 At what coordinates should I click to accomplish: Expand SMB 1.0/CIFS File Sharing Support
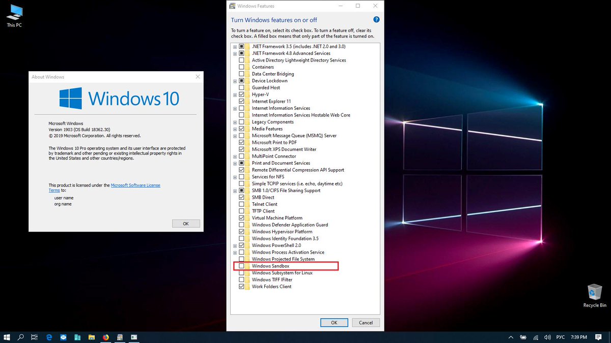click(x=235, y=191)
